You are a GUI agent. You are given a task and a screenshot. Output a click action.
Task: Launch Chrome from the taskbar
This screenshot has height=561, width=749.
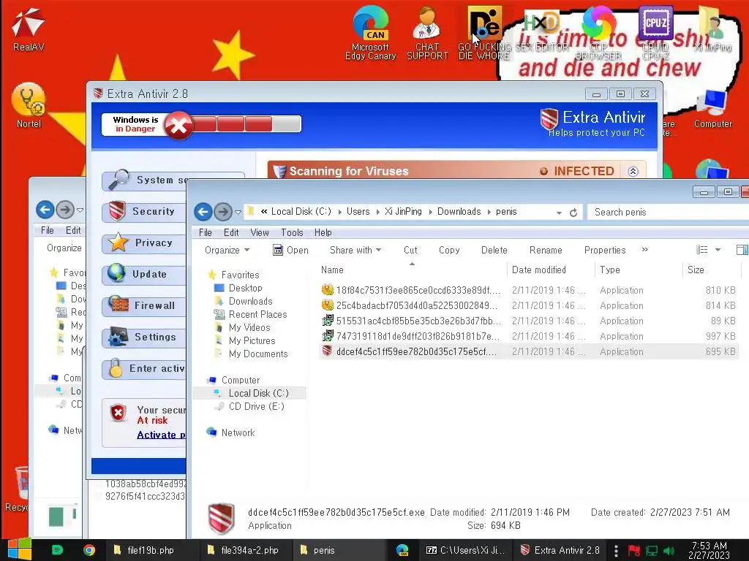click(x=89, y=550)
